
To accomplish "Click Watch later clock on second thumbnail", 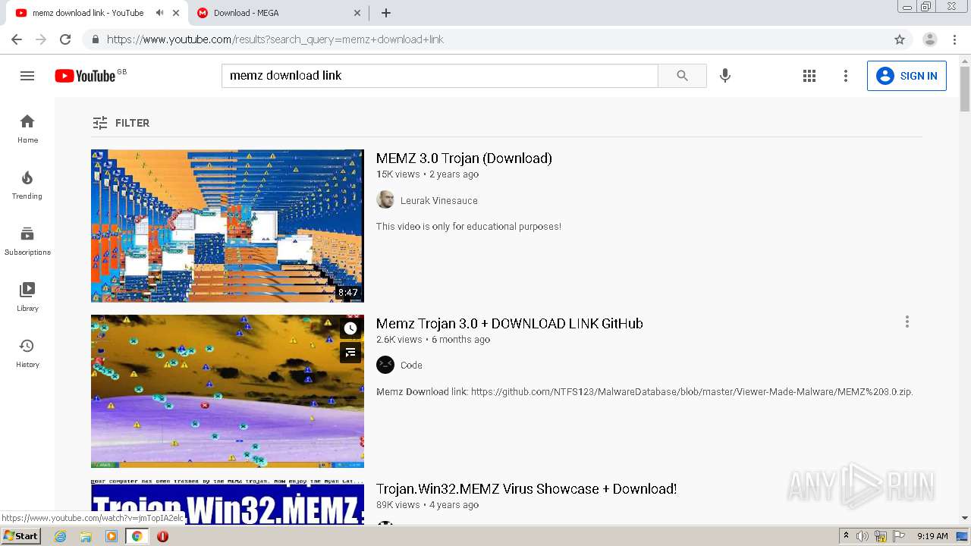I will click(x=350, y=328).
